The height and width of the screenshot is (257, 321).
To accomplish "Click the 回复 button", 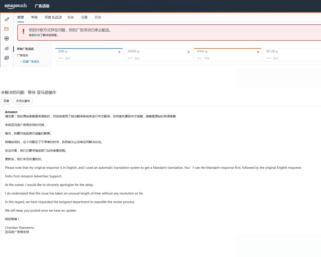I will click(6, 101).
